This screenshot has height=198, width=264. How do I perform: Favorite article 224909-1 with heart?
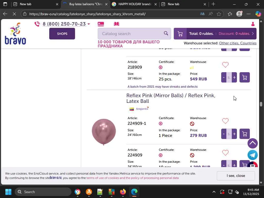tap(225, 121)
